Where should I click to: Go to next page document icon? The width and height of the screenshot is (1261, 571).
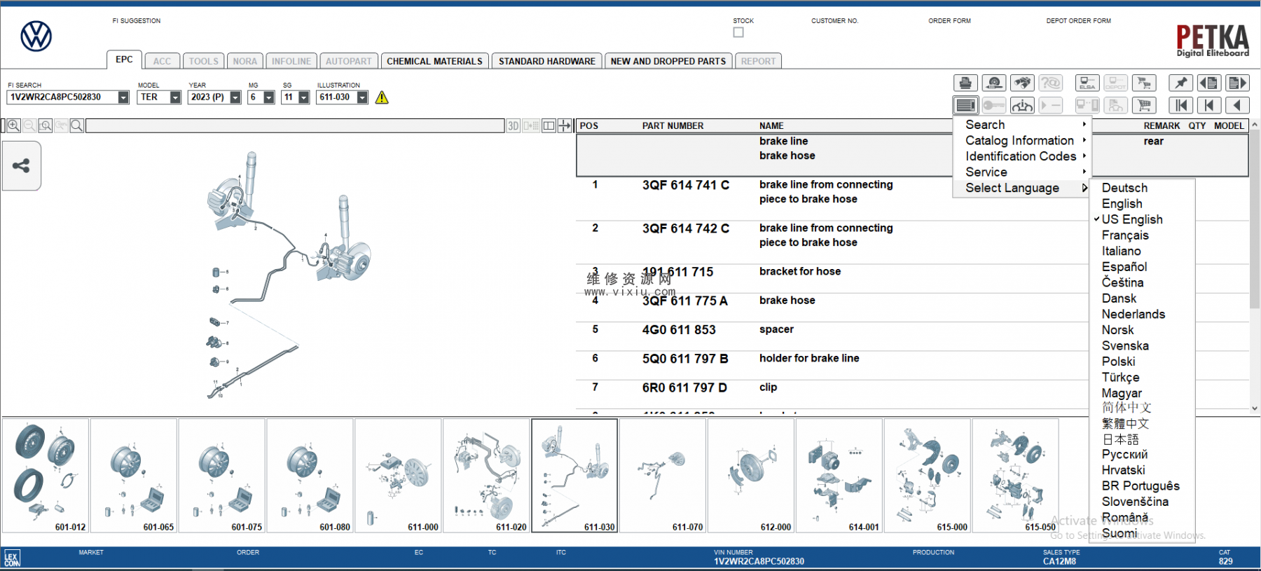click(1237, 83)
